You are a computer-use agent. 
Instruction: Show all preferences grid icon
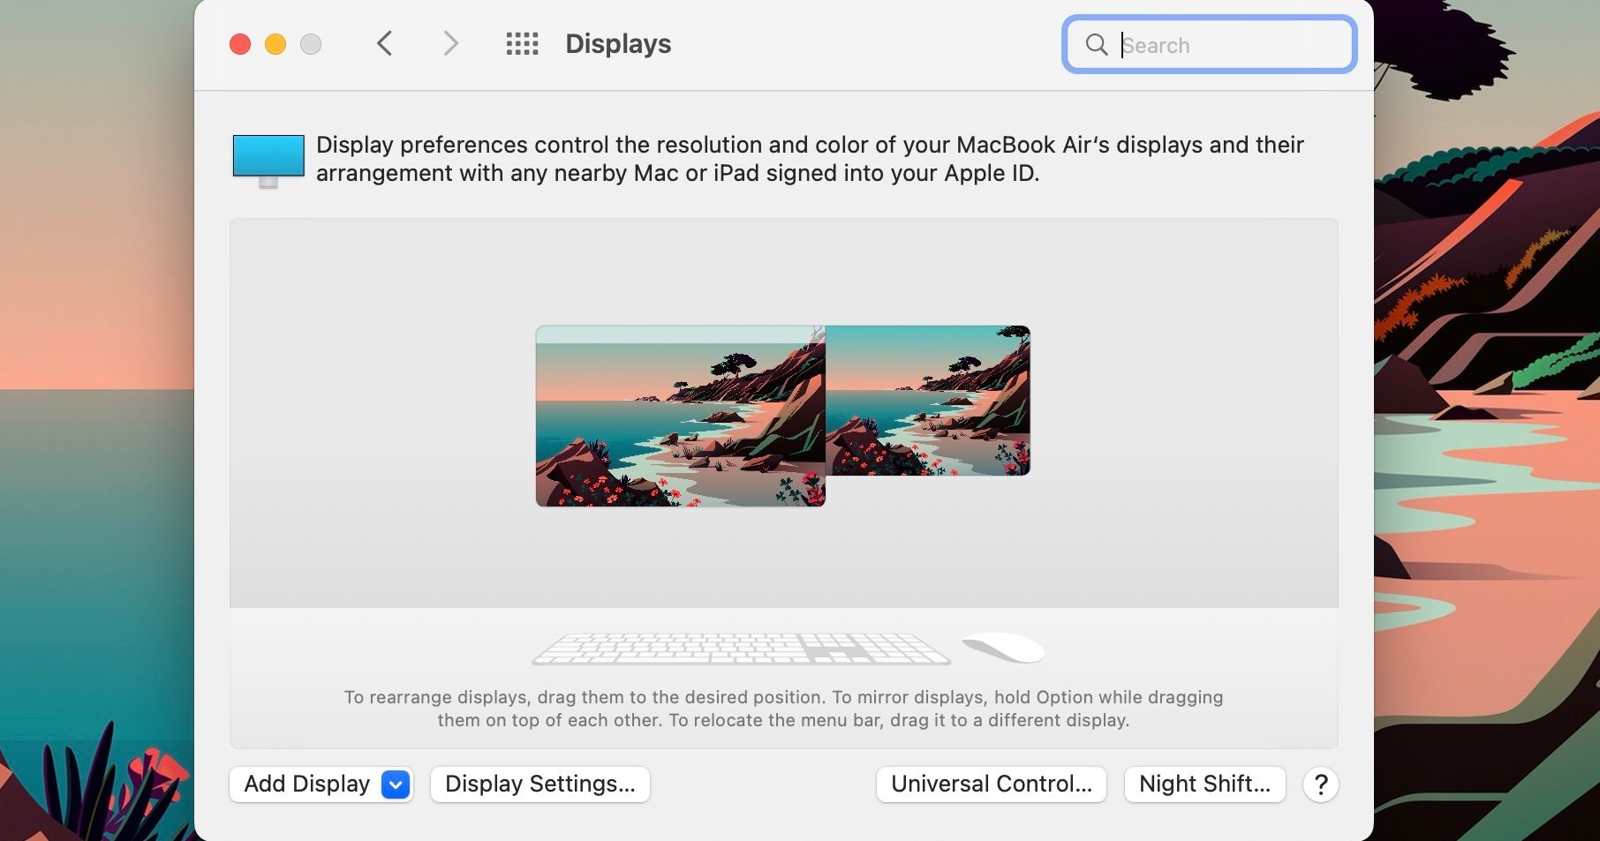pos(522,44)
